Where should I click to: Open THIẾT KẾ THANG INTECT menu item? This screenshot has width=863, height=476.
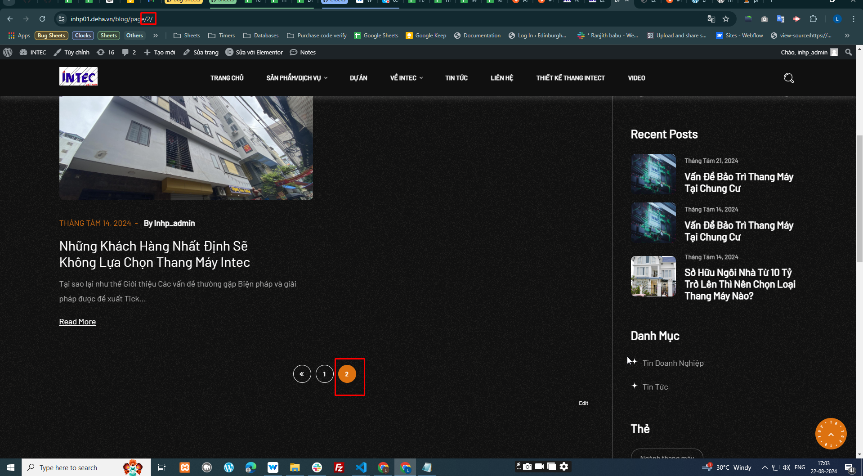[x=570, y=78]
